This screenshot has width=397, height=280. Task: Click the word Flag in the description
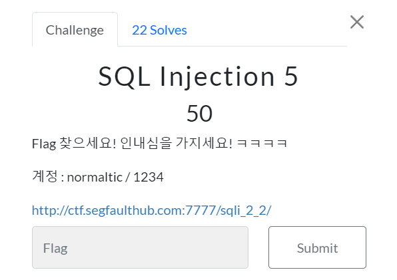44,144
